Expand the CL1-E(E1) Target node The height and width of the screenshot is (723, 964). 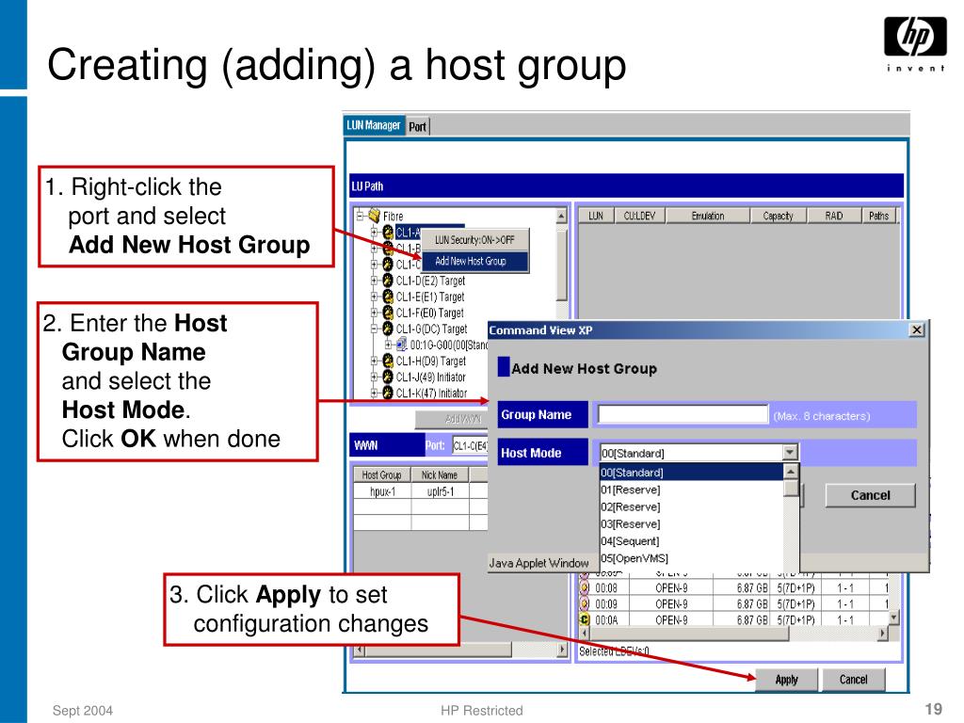pyautogui.click(x=374, y=297)
